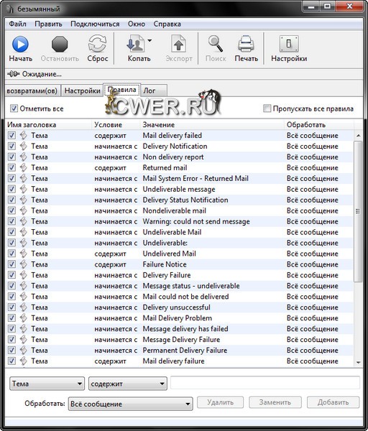Open the Справка menu
Screen dimensions: 368x431
(167, 24)
